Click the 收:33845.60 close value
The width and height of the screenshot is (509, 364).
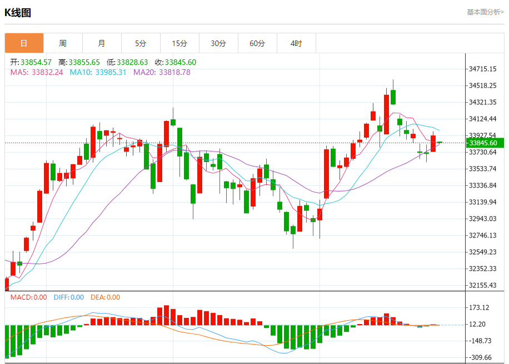coord(176,62)
